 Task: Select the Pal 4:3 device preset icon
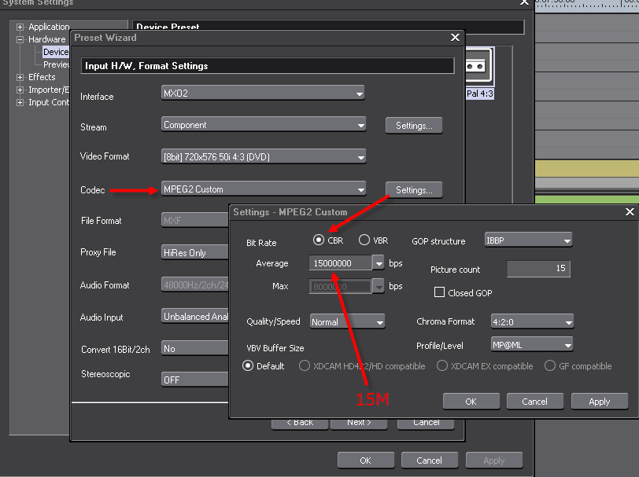coord(480,73)
